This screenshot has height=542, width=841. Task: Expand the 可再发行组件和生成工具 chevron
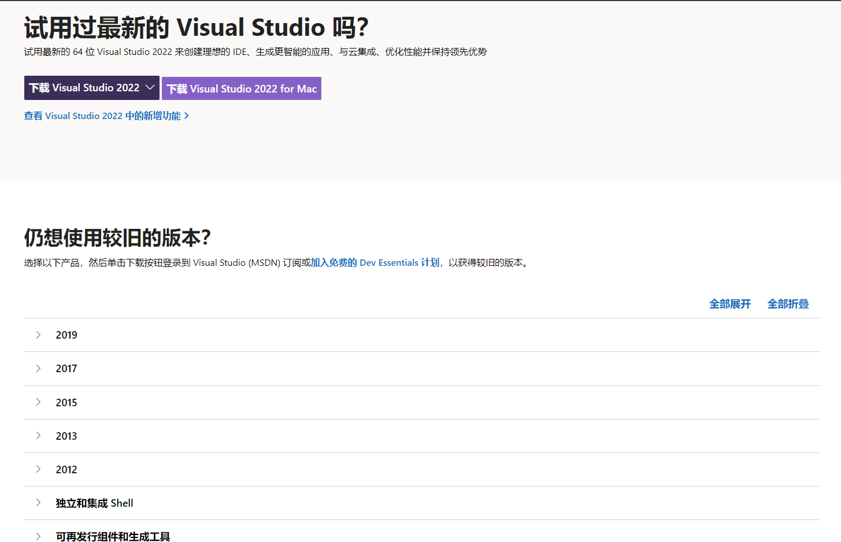38,537
